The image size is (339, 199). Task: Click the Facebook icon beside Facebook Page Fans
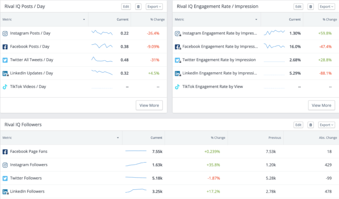[5, 152]
